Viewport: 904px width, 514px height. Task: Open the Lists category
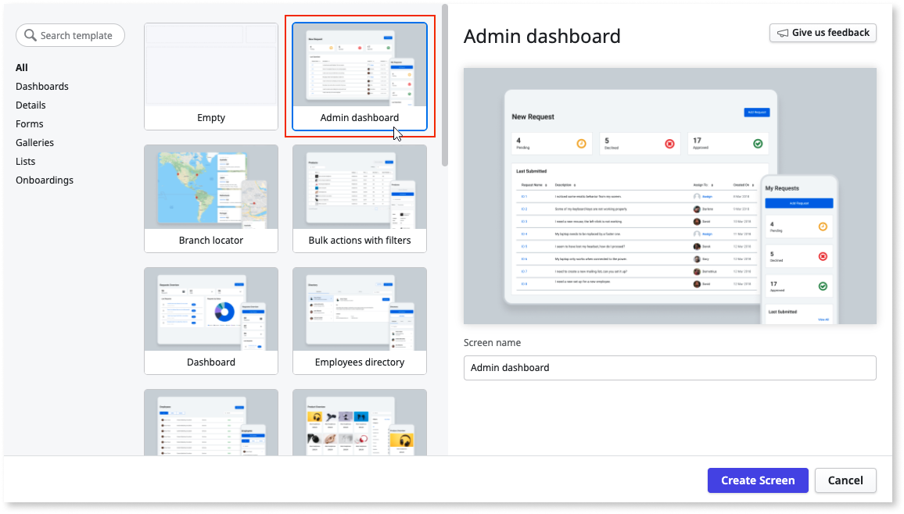pos(25,161)
